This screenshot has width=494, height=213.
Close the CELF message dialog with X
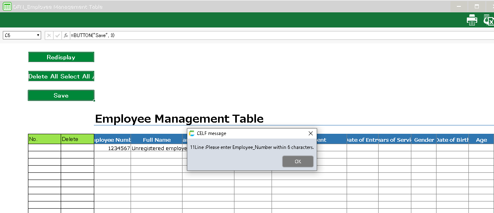(x=311, y=133)
